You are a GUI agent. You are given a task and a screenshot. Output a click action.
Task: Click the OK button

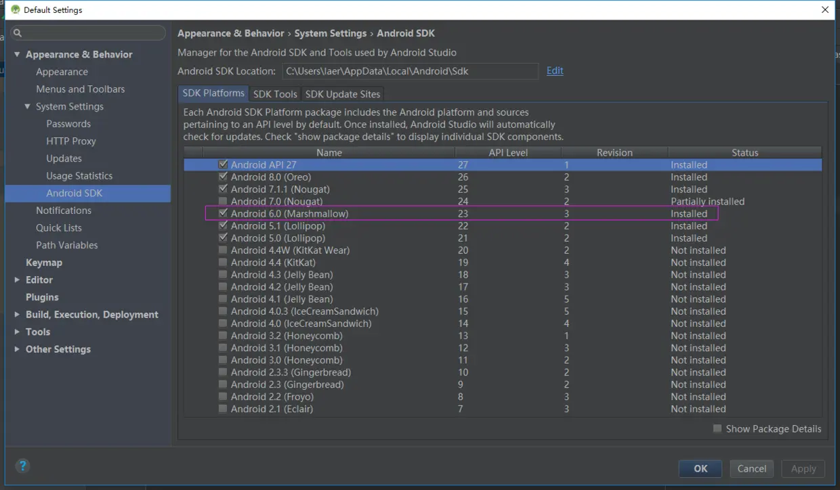pyautogui.click(x=700, y=468)
